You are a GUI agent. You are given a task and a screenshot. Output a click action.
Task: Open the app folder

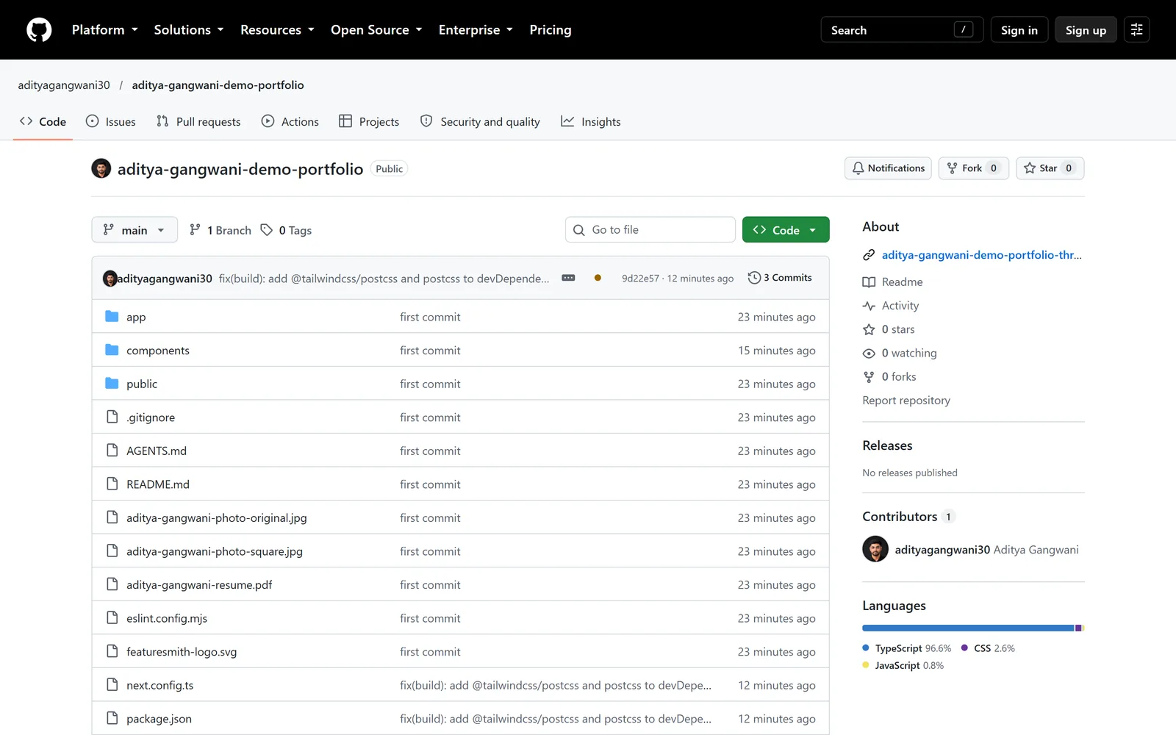click(x=136, y=317)
